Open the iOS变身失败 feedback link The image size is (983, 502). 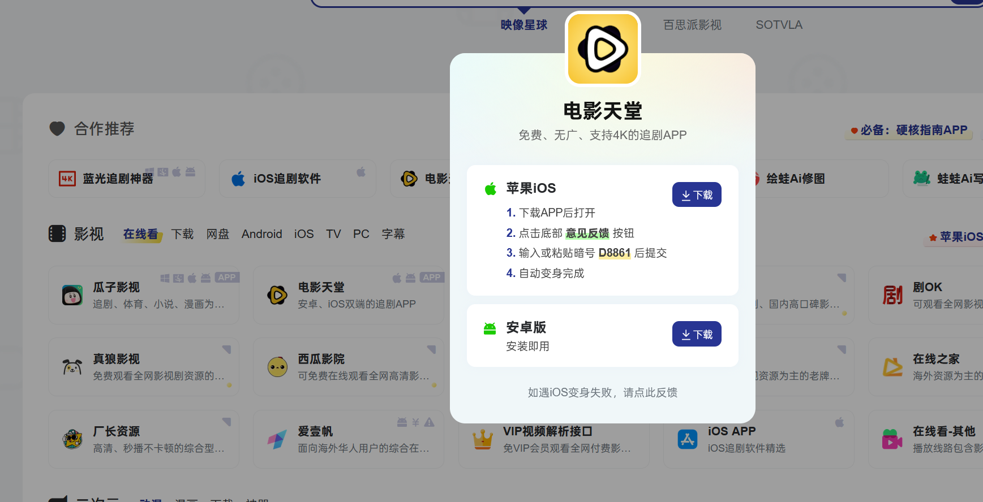pyautogui.click(x=603, y=392)
